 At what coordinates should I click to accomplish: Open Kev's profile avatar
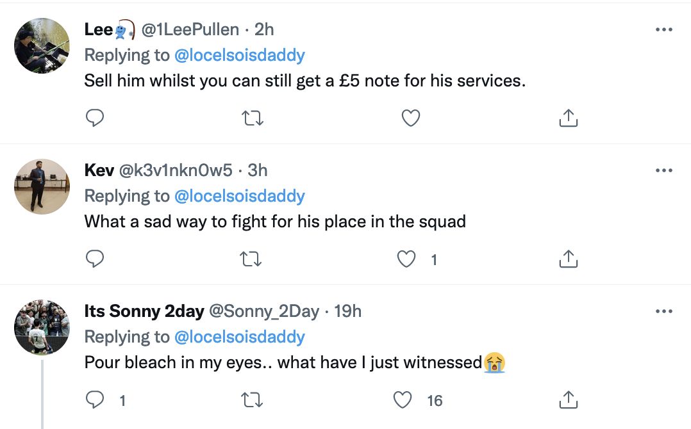[x=42, y=186]
